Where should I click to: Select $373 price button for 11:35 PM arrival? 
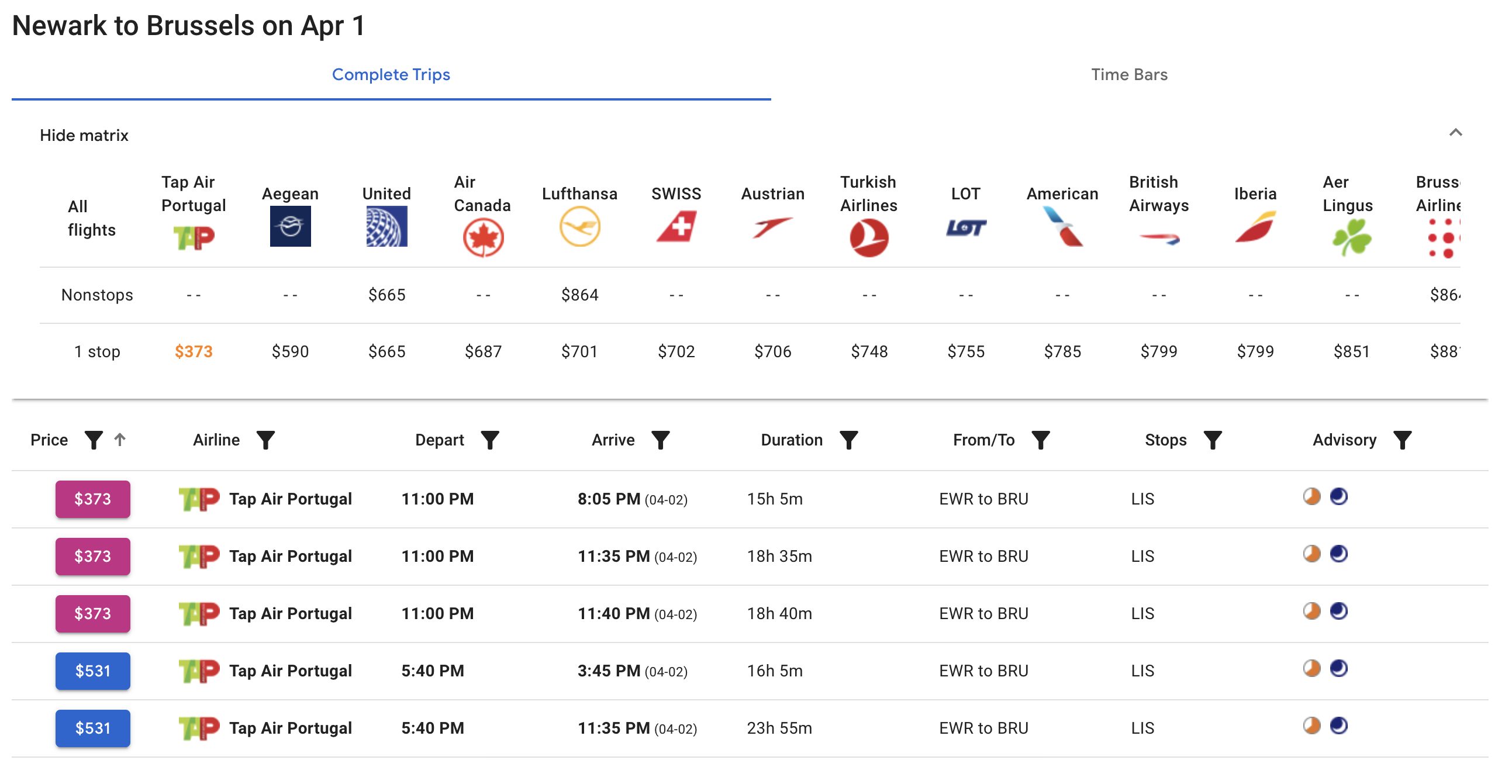pyautogui.click(x=93, y=556)
